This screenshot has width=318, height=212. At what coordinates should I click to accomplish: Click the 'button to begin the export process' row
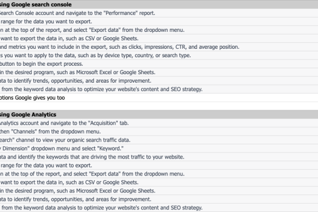[x=159, y=64]
